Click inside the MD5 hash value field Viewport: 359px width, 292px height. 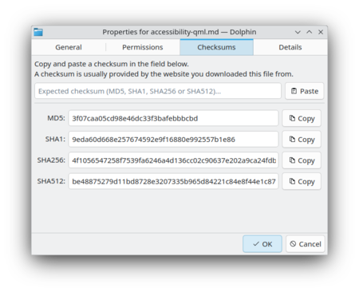coord(173,118)
